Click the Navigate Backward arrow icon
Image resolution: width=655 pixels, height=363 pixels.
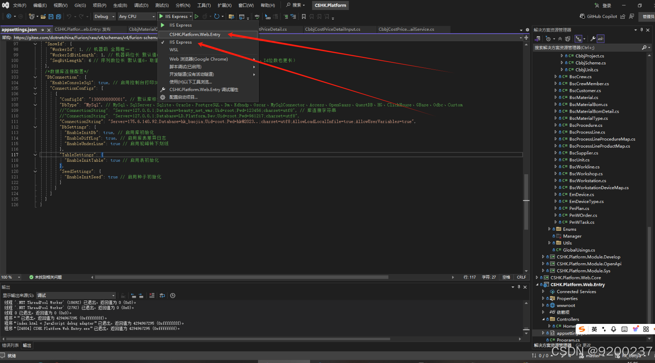pos(9,16)
